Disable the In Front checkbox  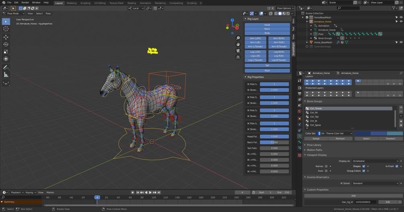pos(397,166)
